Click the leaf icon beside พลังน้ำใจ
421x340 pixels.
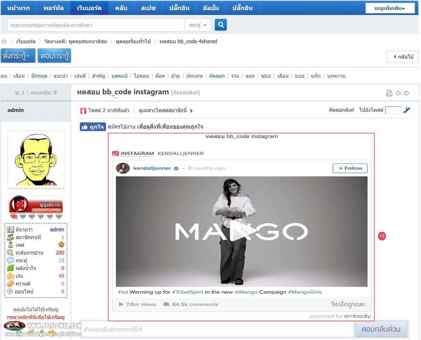[x=10, y=268]
